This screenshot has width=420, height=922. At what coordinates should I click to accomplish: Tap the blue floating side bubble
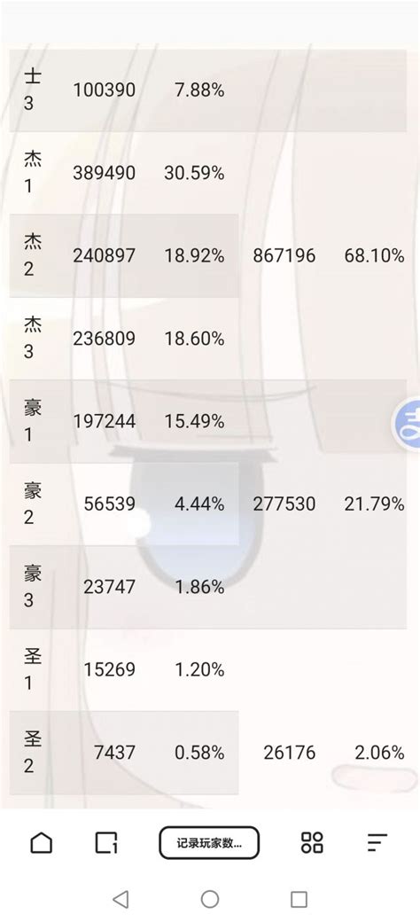pyautogui.click(x=407, y=424)
